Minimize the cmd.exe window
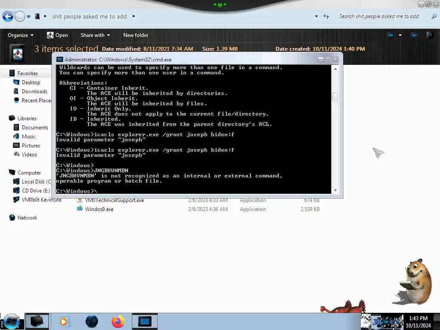 (x=321, y=59)
